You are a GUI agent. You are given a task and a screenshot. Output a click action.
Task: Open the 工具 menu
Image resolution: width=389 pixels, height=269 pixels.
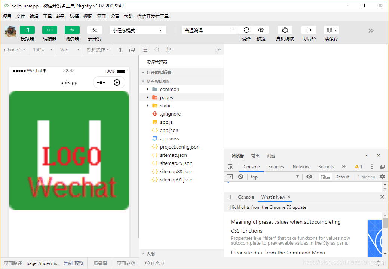pyautogui.click(x=48, y=16)
